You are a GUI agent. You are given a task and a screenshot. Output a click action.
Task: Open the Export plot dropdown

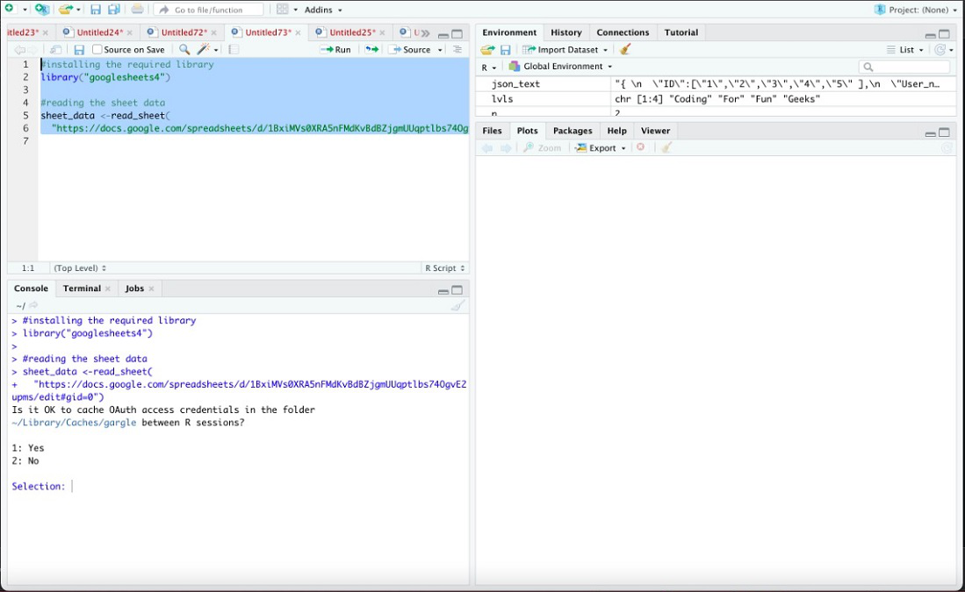coord(601,148)
